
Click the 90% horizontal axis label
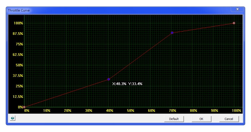click(214, 111)
